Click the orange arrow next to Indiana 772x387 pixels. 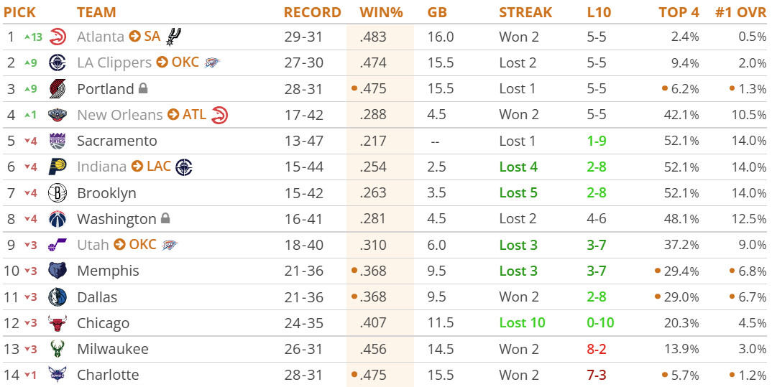coord(137,167)
